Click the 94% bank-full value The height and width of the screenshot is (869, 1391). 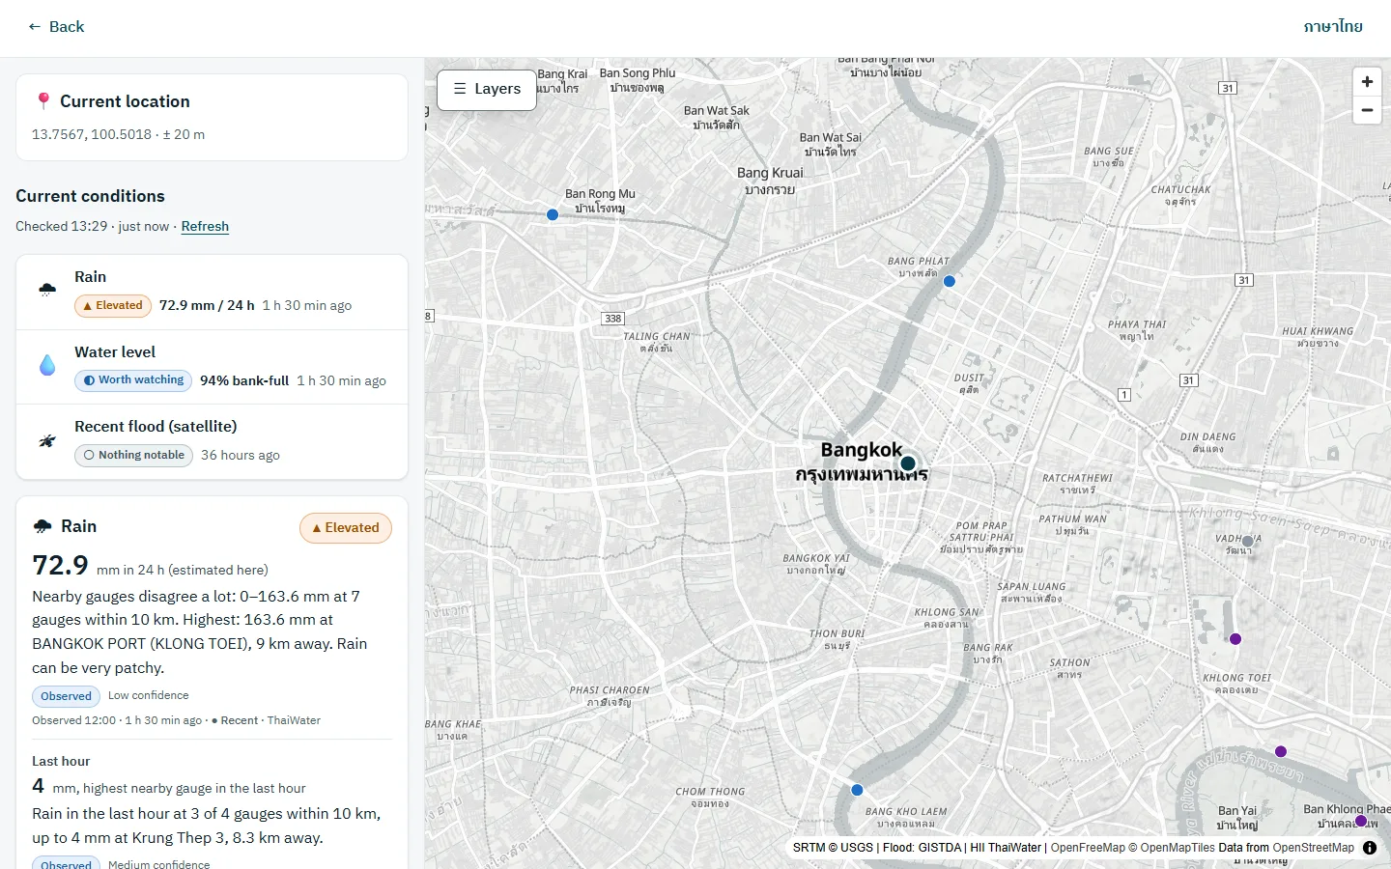[244, 380]
